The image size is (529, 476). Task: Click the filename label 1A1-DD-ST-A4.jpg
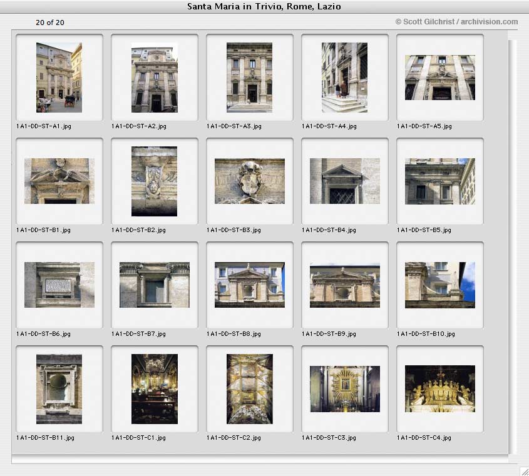coord(329,126)
